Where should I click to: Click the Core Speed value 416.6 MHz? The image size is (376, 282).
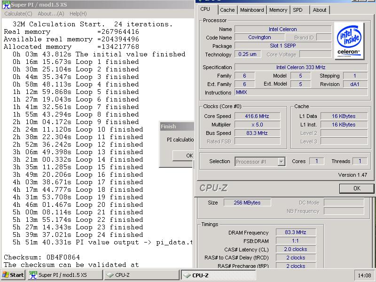tap(257, 116)
